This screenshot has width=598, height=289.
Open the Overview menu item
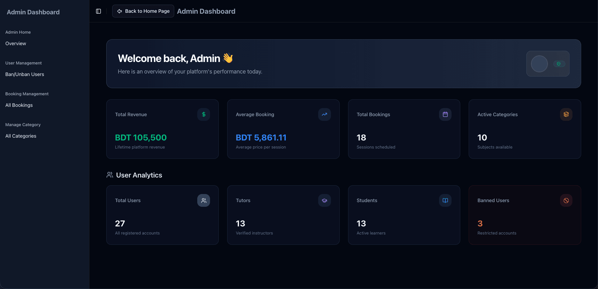click(x=16, y=44)
